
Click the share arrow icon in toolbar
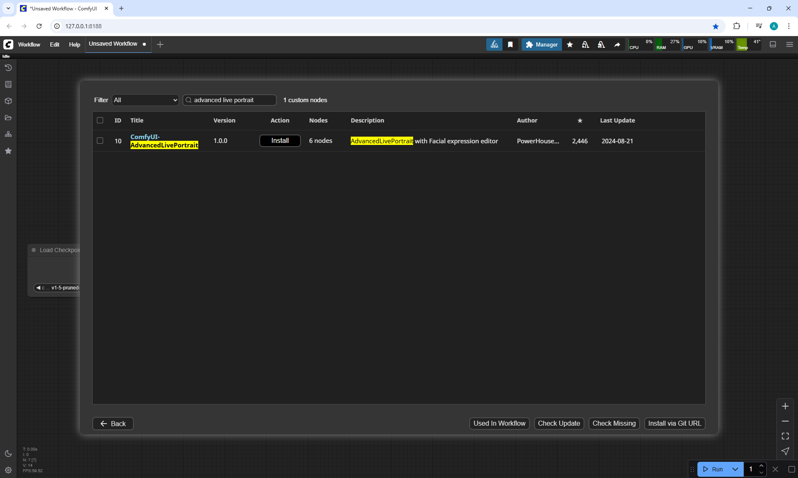(617, 44)
